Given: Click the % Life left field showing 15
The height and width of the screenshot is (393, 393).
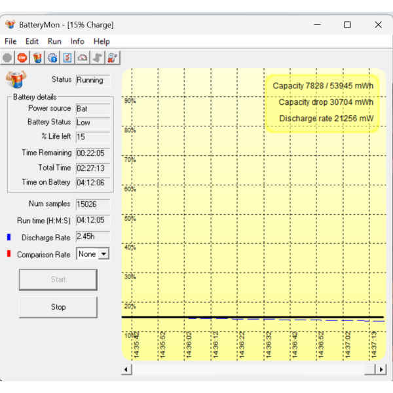Looking at the screenshot, I should coord(93,137).
